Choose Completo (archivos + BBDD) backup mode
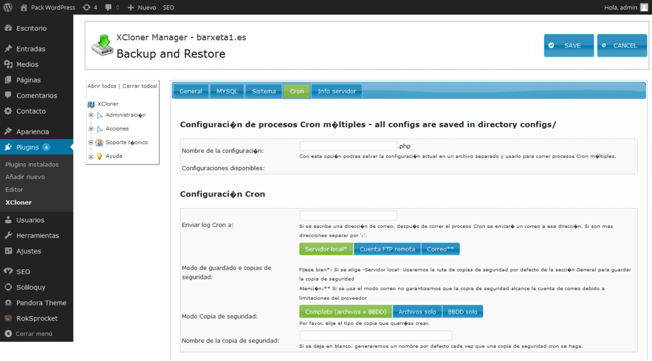The width and height of the screenshot is (652, 361). tap(346, 312)
